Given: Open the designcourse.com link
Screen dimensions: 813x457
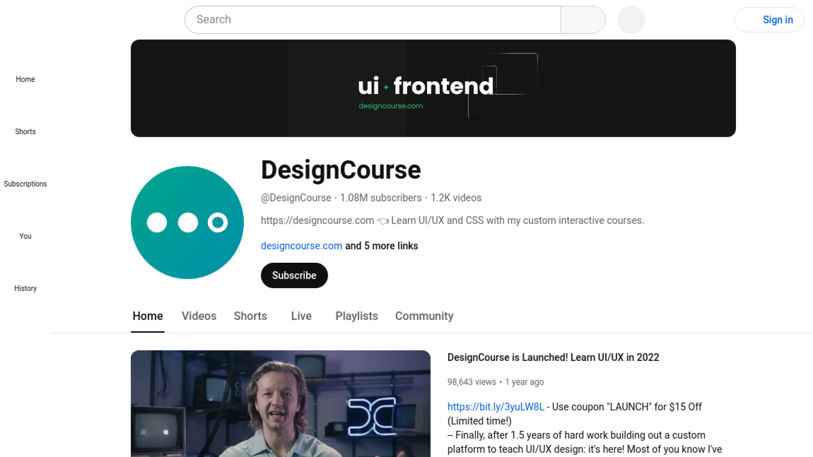Looking at the screenshot, I should pyautogui.click(x=301, y=246).
